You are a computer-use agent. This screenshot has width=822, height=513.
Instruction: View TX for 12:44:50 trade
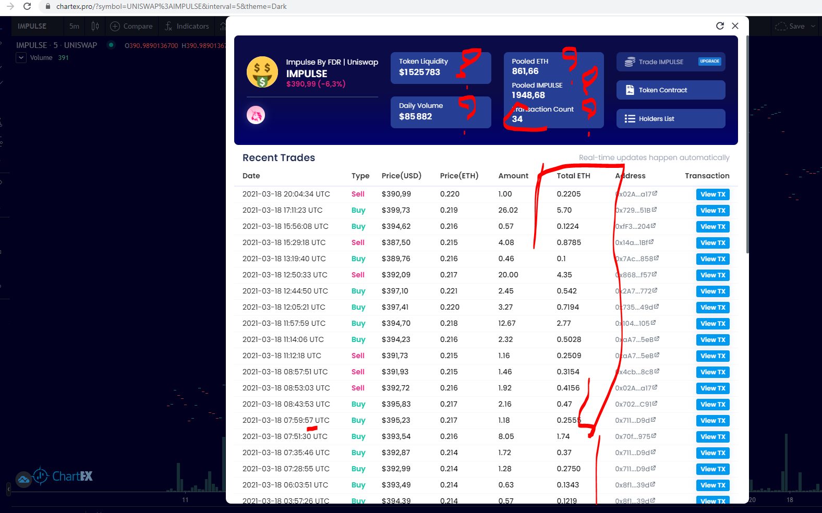coord(713,291)
